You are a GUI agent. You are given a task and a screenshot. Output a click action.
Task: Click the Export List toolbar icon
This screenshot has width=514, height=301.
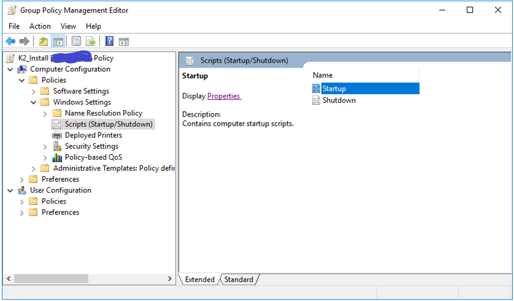click(90, 42)
